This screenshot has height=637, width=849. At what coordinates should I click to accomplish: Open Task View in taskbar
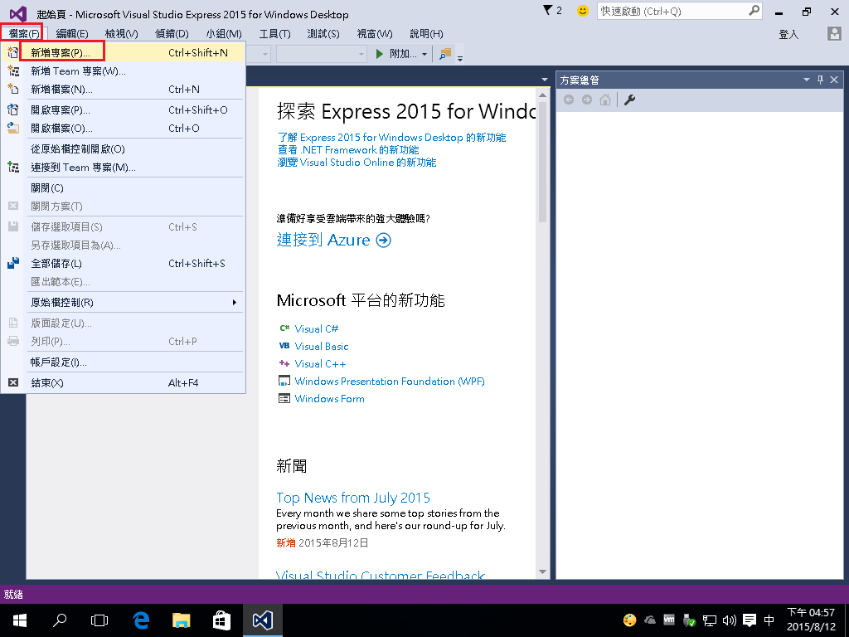pos(99,620)
